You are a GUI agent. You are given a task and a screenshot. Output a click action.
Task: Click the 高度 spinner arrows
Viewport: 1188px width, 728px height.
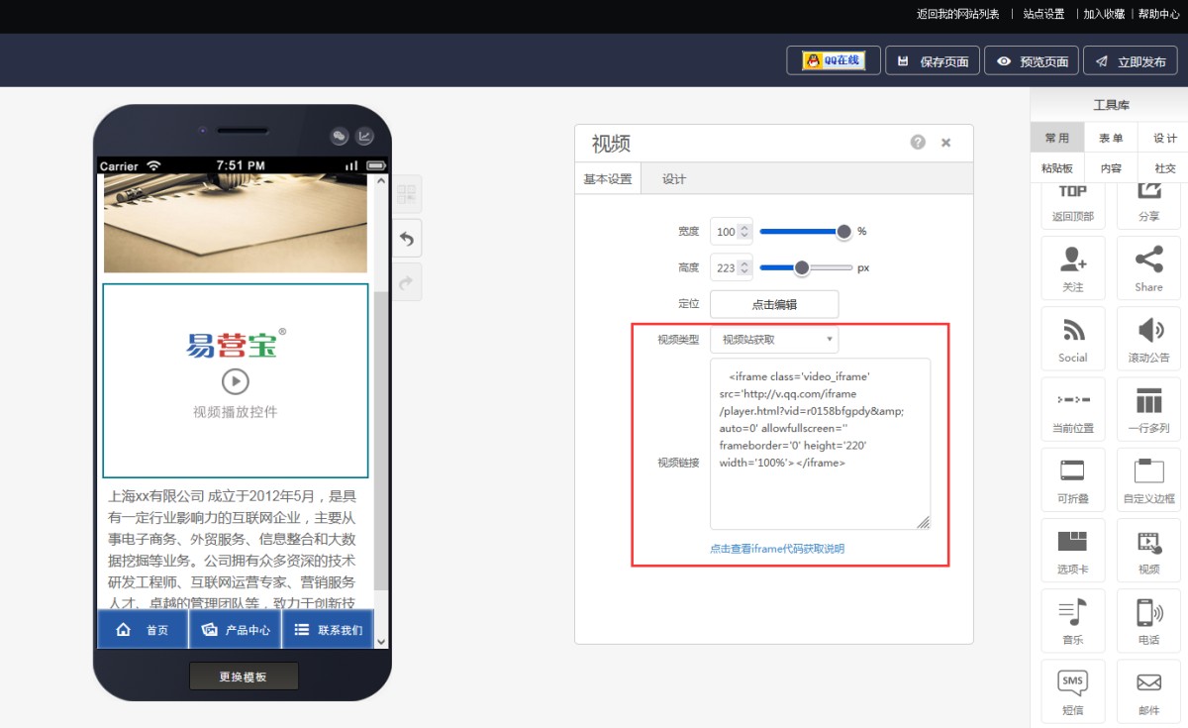[x=745, y=267]
